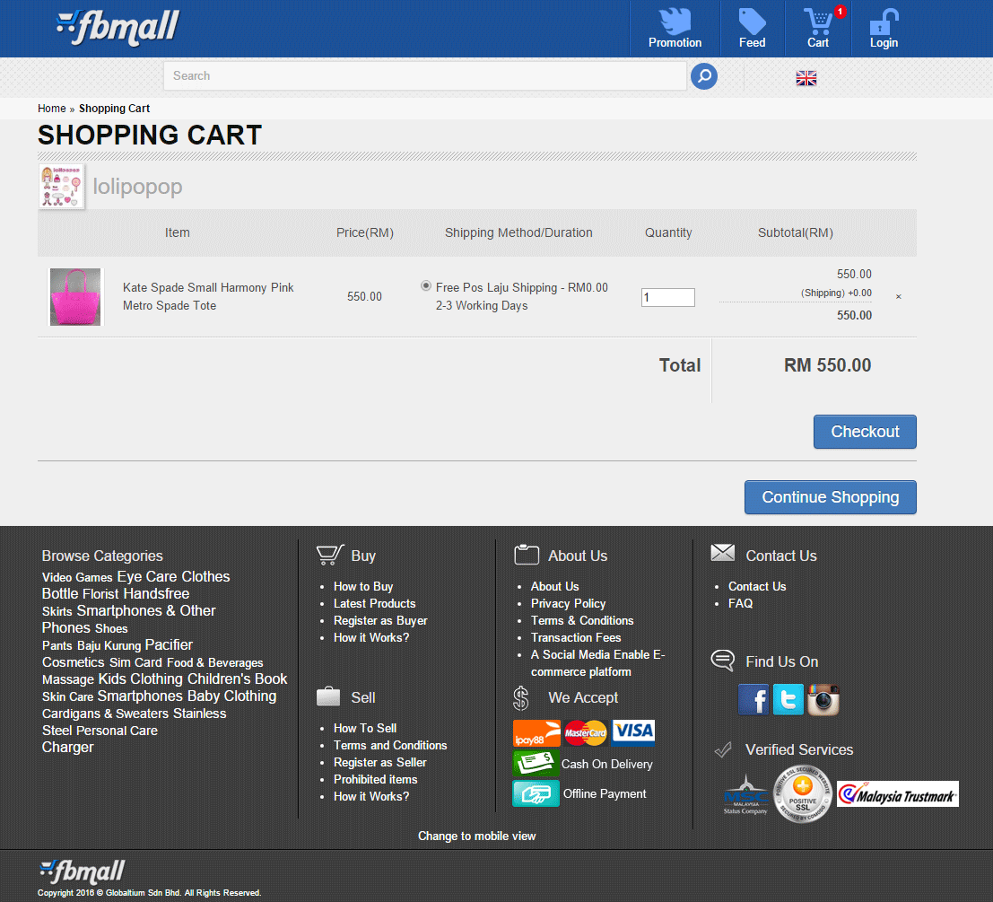Open lolipopop seller name link
The width and height of the screenshot is (993, 902).
click(137, 186)
